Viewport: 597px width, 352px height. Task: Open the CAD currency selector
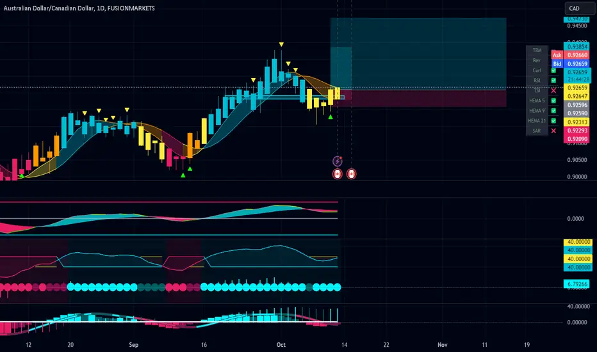click(578, 8)
